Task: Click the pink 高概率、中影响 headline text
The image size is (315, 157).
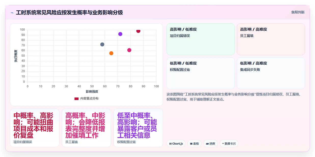Action: [85, 125]
